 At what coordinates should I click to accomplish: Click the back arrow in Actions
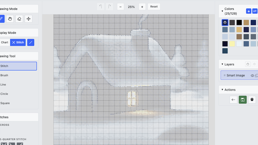[233, 100]
